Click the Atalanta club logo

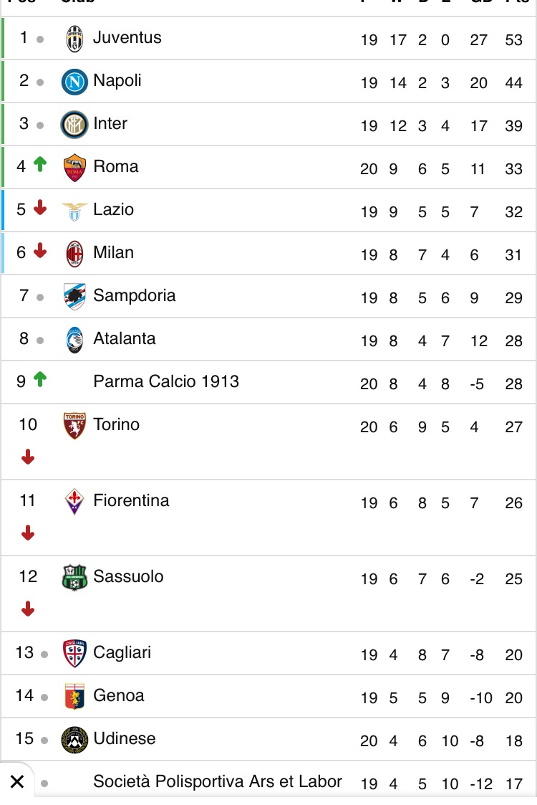tap(74, 340)
